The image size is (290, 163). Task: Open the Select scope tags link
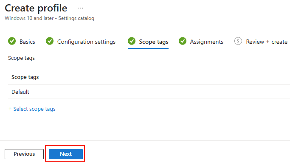pos(34,109)
